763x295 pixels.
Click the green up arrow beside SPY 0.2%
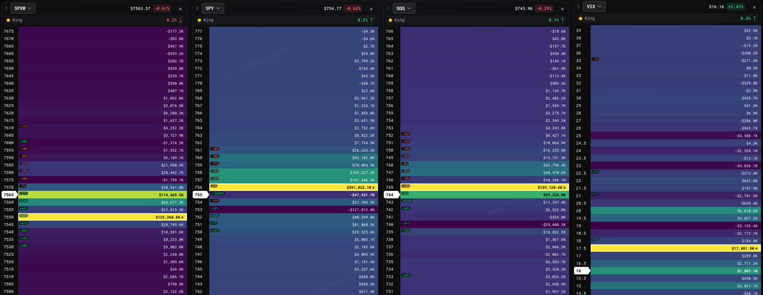[x=372, y=20]
